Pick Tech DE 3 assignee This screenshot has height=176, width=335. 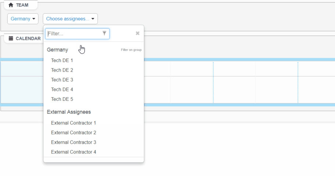tap(62, 80)
